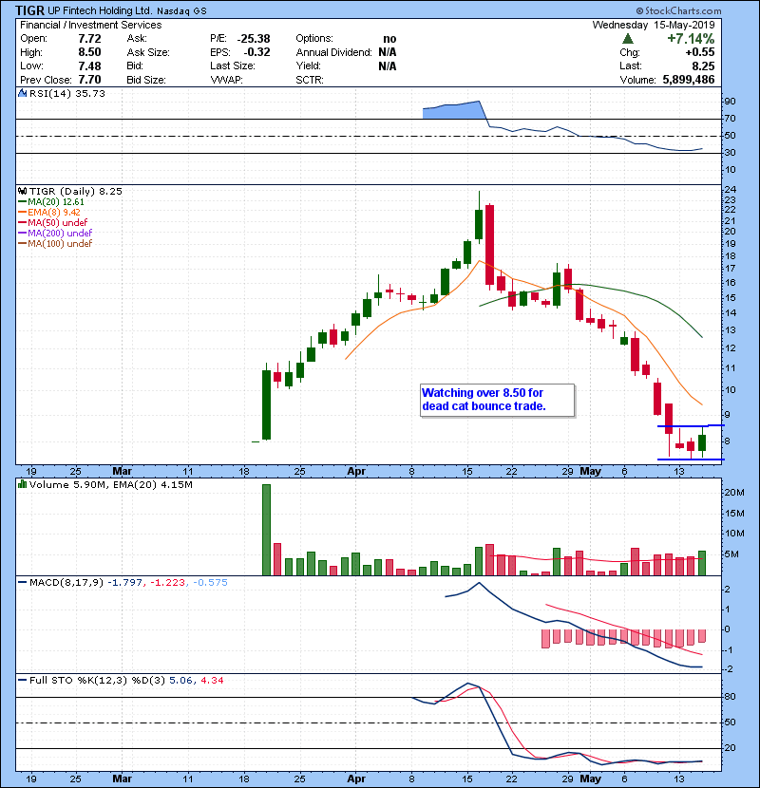760x788 pixels.
Task: Click the 90 label on the RSI axis
Action: pos(731,101)
